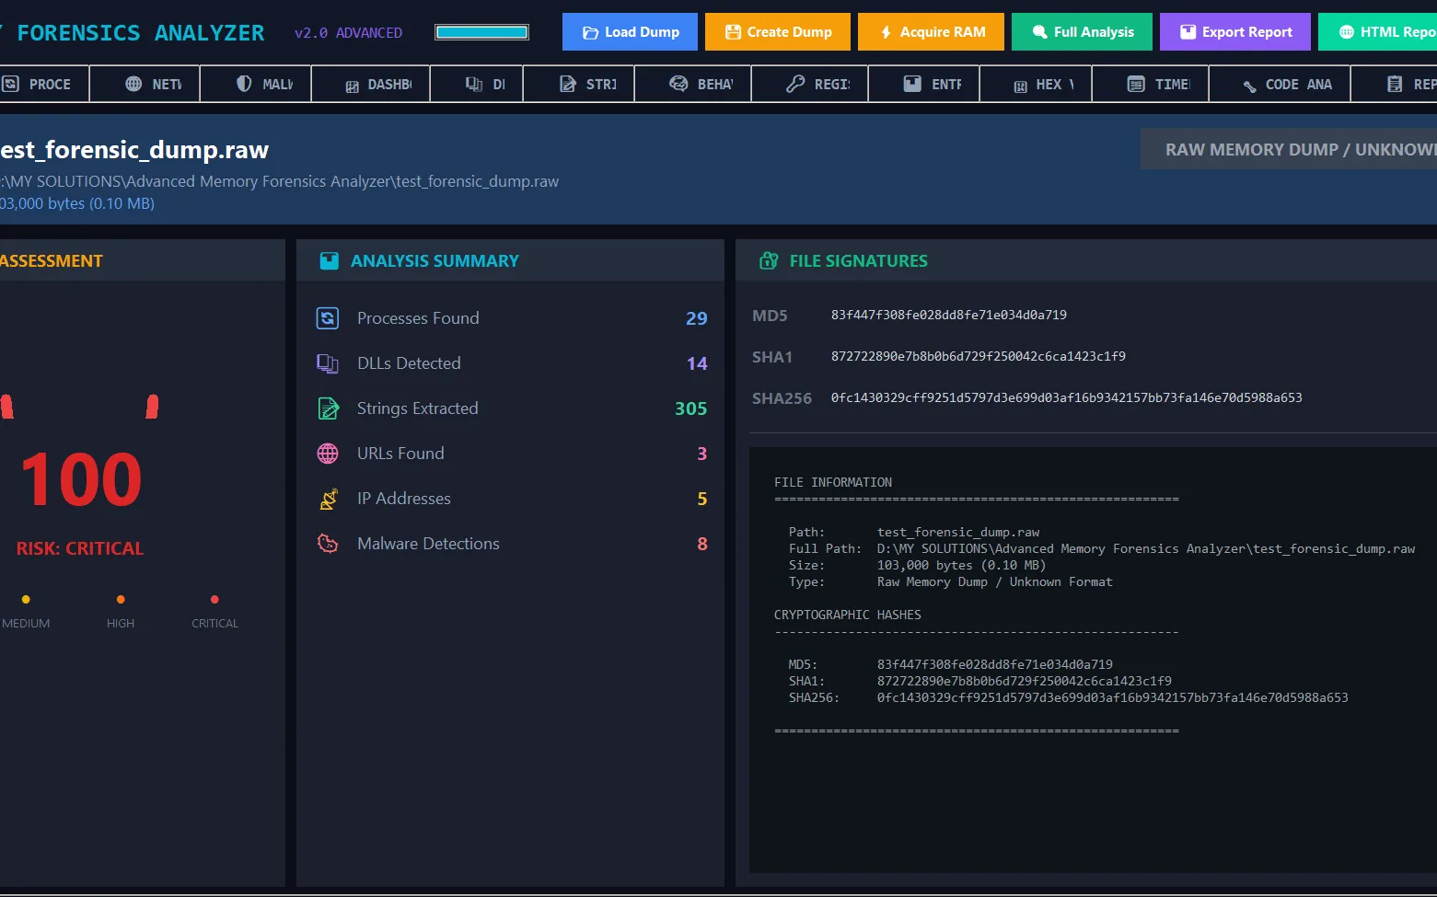Switch to the Network tab
The image size is (1437, 897).
click(x=145, y=84)
